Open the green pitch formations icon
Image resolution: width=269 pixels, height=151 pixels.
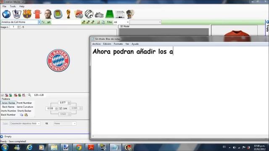[110, 14]
